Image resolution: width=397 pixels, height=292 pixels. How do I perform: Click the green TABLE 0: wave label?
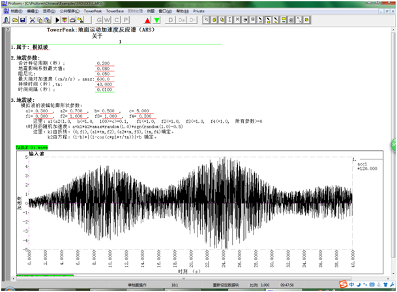click(32, 148)
